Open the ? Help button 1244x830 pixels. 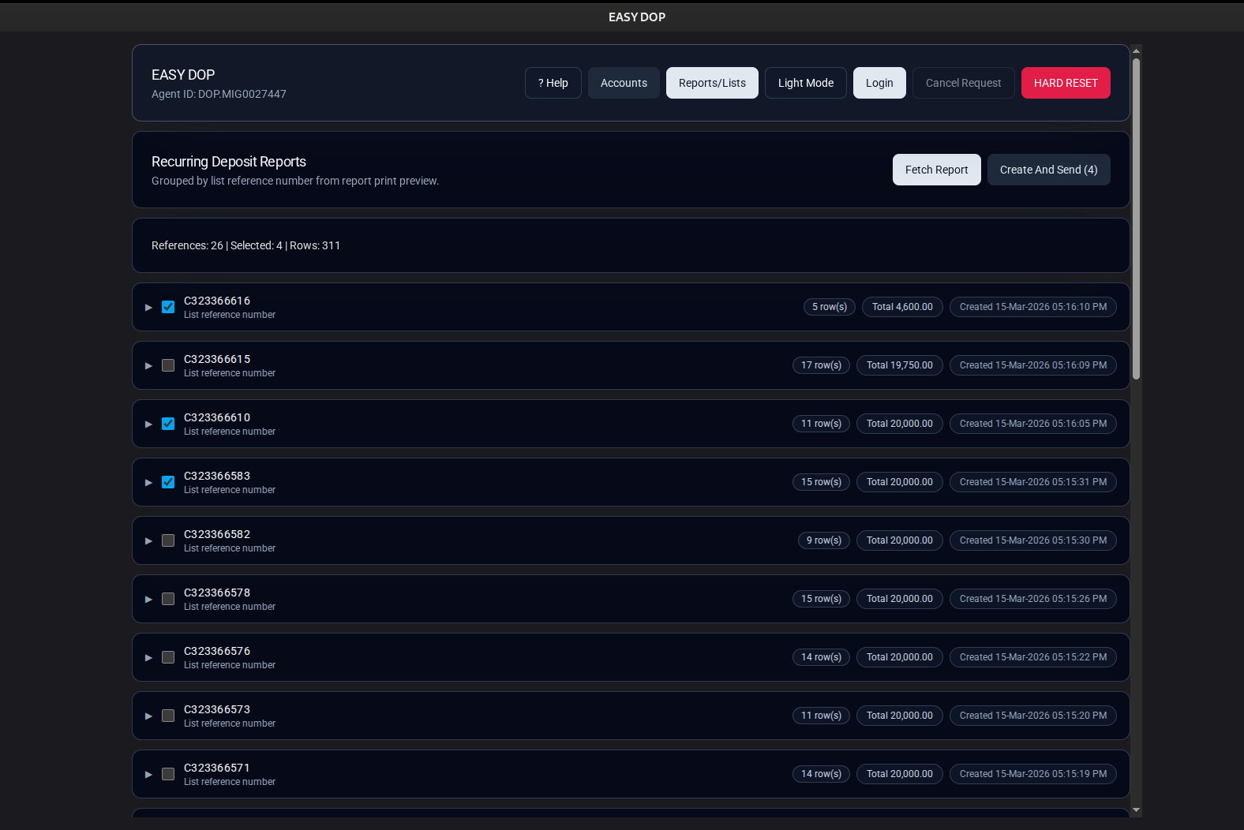coord(553,83)
